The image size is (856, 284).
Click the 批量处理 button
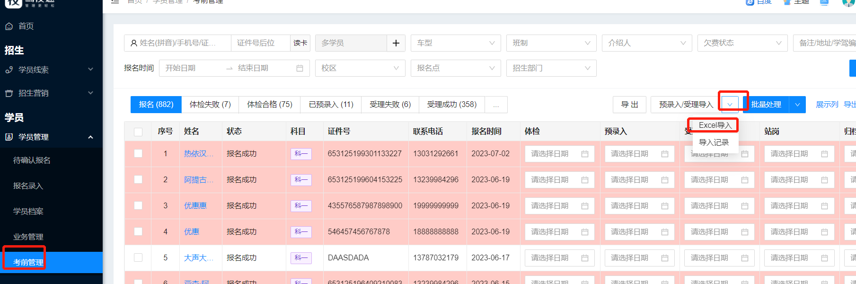click(766, 105)
